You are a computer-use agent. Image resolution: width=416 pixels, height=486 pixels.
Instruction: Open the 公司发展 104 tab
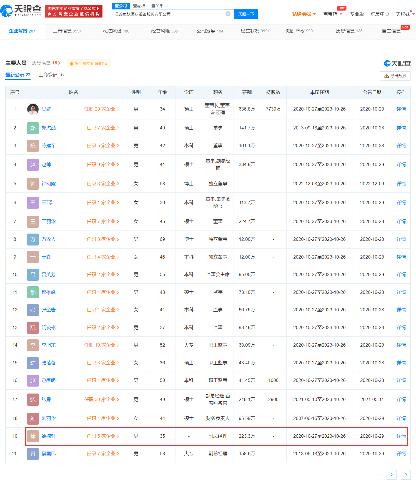pyautogui.click(x=210, y=31)
